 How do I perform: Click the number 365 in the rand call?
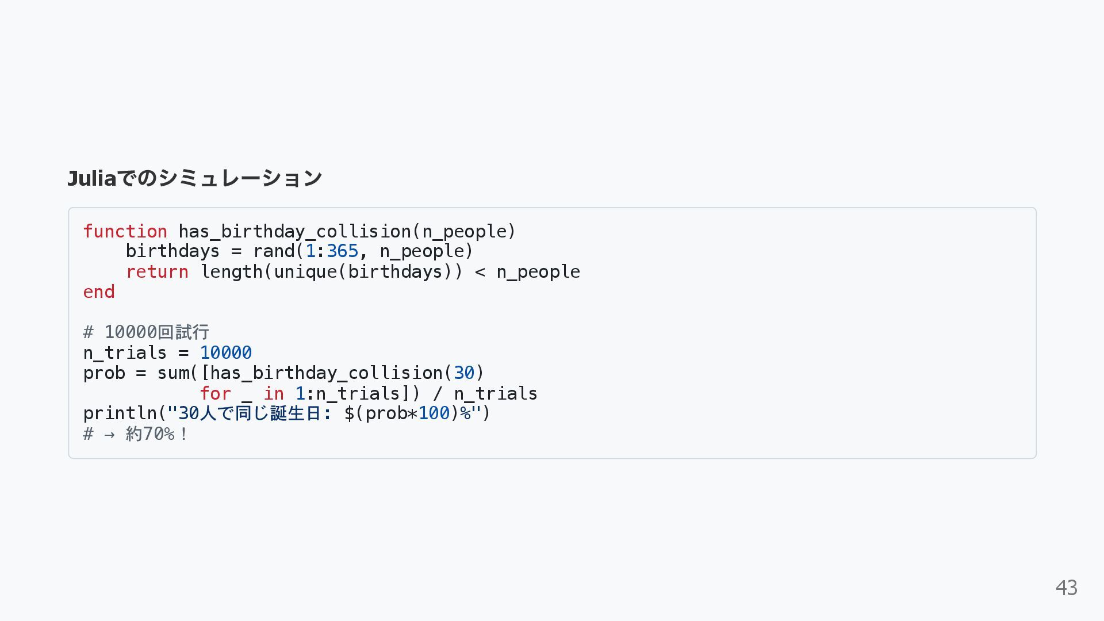click(342, 251)
